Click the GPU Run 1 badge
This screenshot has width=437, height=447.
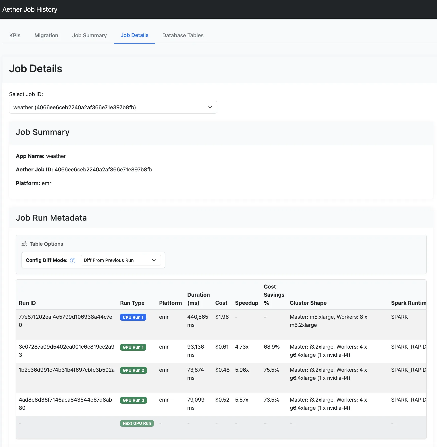point(133,347)
